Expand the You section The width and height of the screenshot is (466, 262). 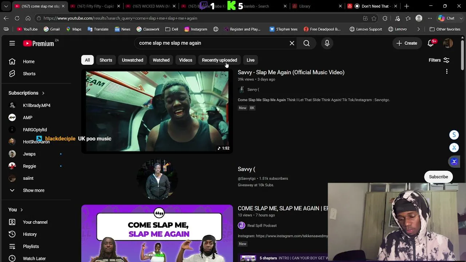pyautogui.click(x=16, y=210)
